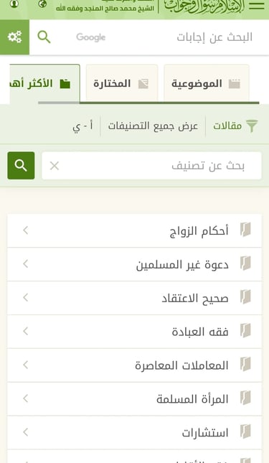Click the أ - ي alphabetical sort link

click(82, 126)
